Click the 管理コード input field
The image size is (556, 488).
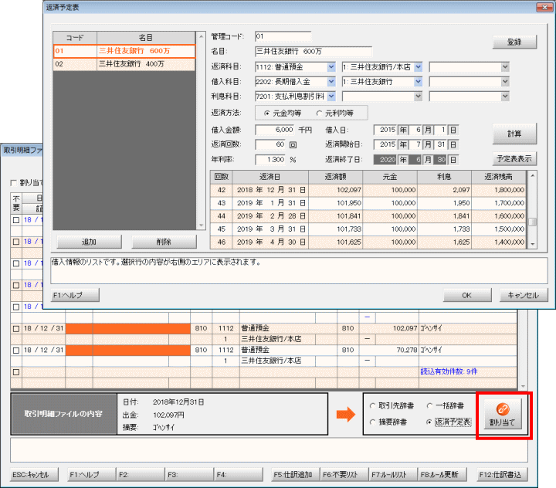pyautogui.click(x=283, y=36)
